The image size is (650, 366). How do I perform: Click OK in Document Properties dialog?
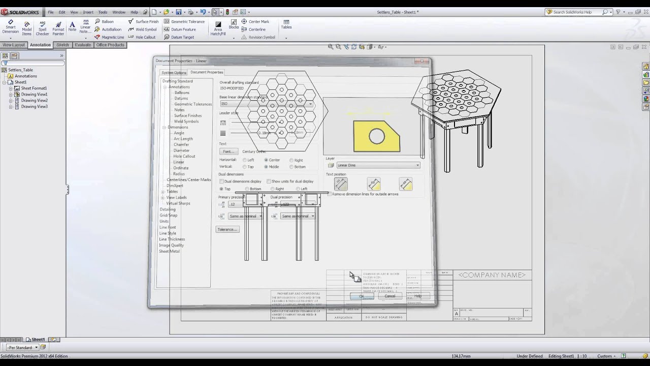click(x=362, y=296)
